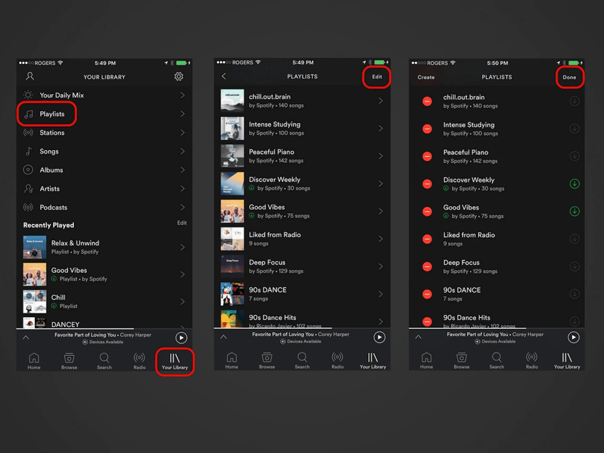Switch to Search tab on middle screen

tap(302, 361)
